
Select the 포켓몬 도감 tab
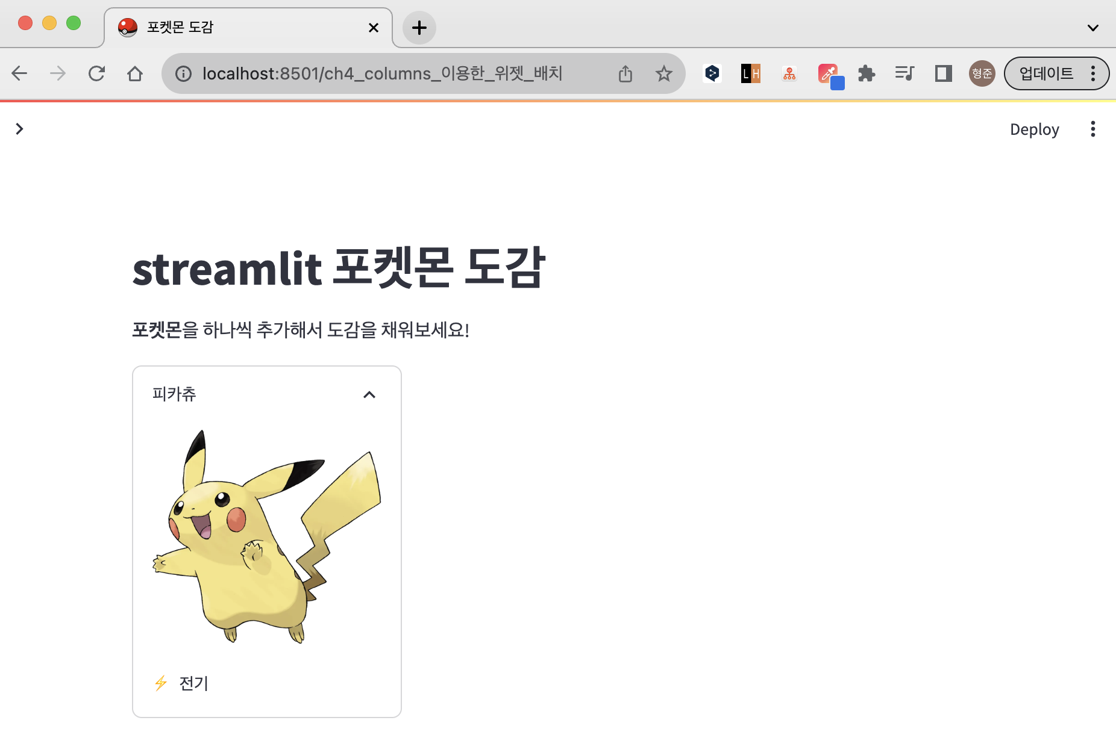(x=248, y=28)
